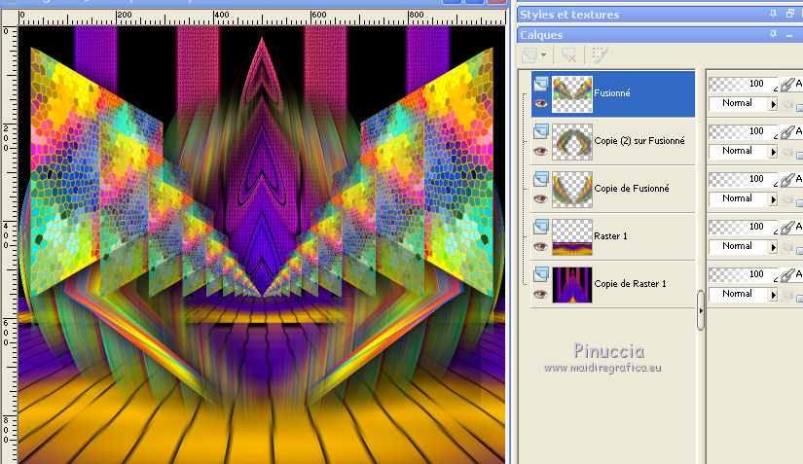Toggle layer link icon on Copie (2) sur Fusionné row
Screen dimensions: 803x464
coord(788,132)
